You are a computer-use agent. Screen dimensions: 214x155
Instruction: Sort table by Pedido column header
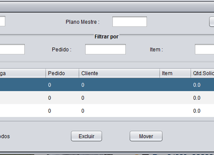[62, 73]
